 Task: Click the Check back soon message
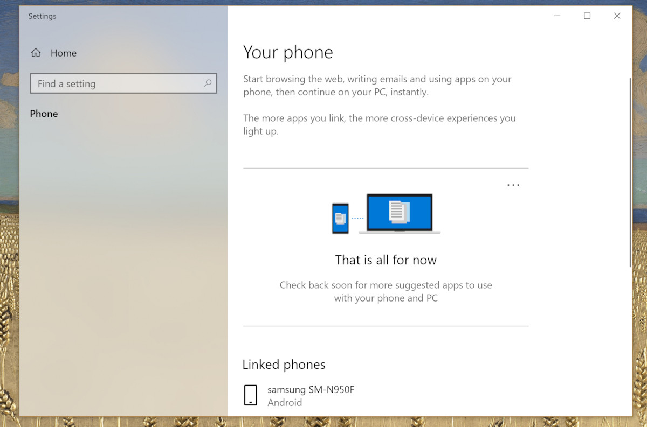point(386,291)
